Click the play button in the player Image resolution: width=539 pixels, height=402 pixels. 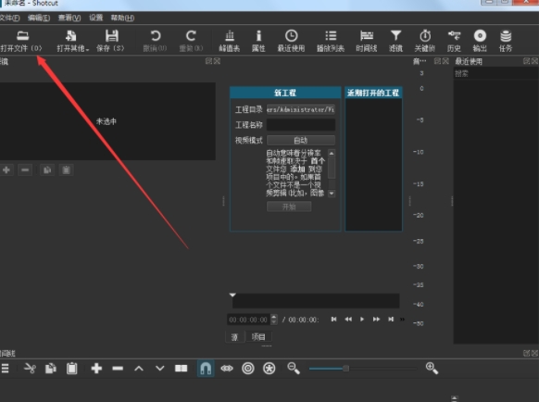362,320
